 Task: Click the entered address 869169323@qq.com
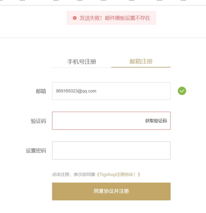tap(76, 91)
